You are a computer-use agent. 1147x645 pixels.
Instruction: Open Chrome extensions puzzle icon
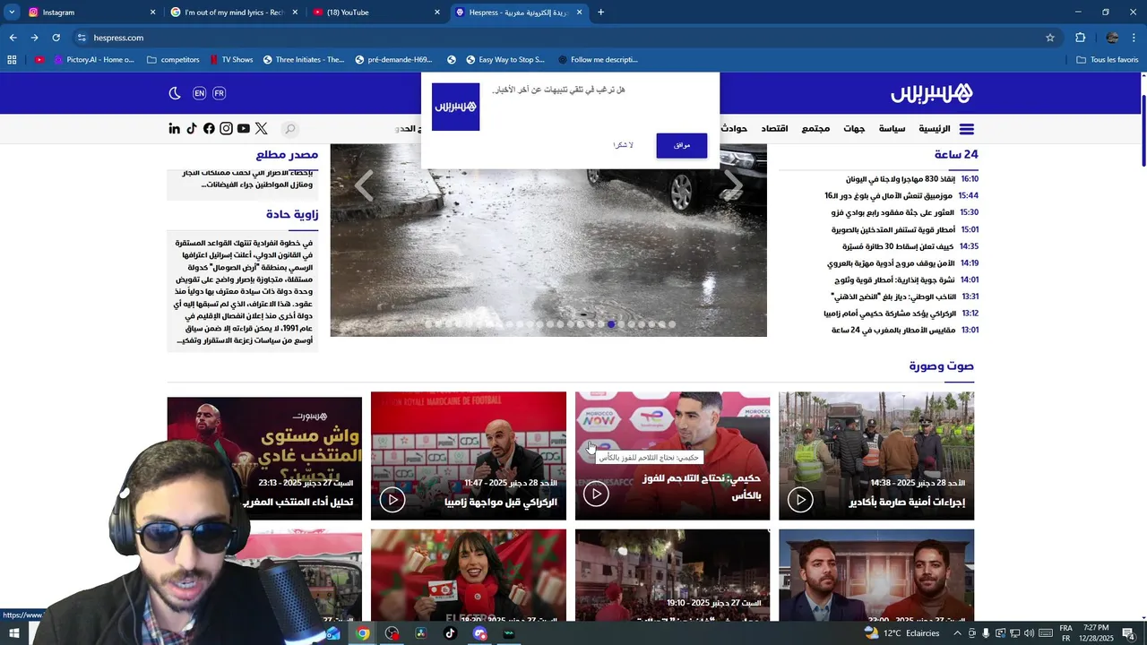tap(1080, 38)
